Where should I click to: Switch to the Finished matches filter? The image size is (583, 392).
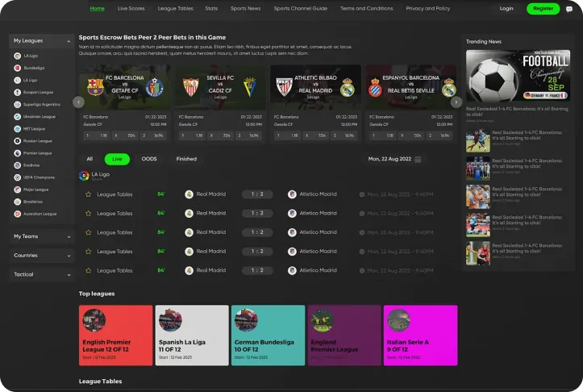(186, 159)
